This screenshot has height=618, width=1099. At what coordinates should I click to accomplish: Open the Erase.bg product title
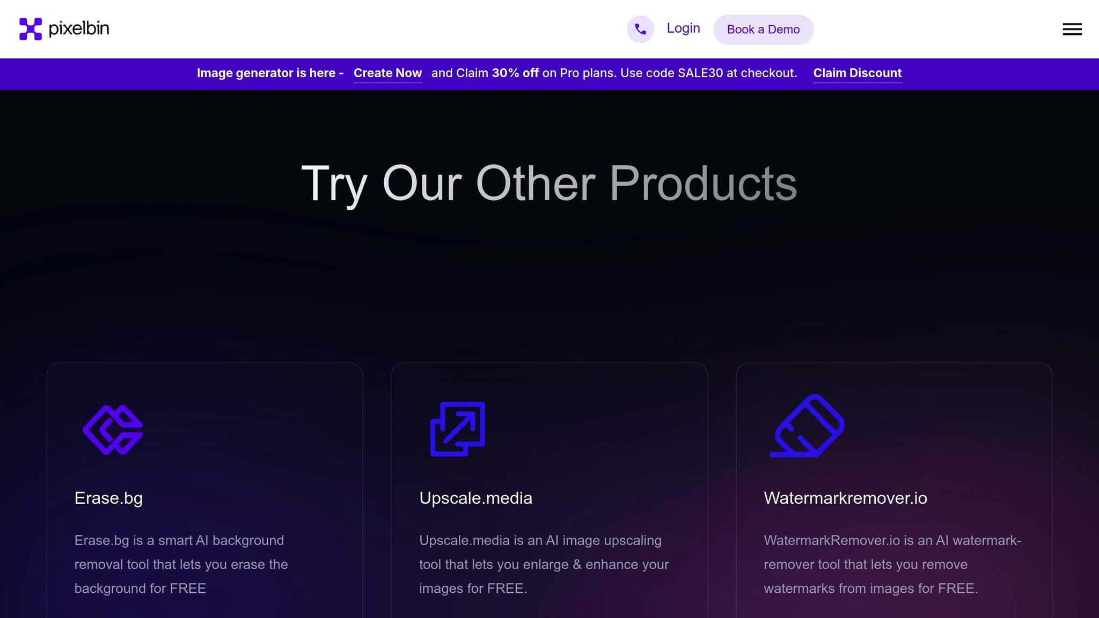coord(108,498)
